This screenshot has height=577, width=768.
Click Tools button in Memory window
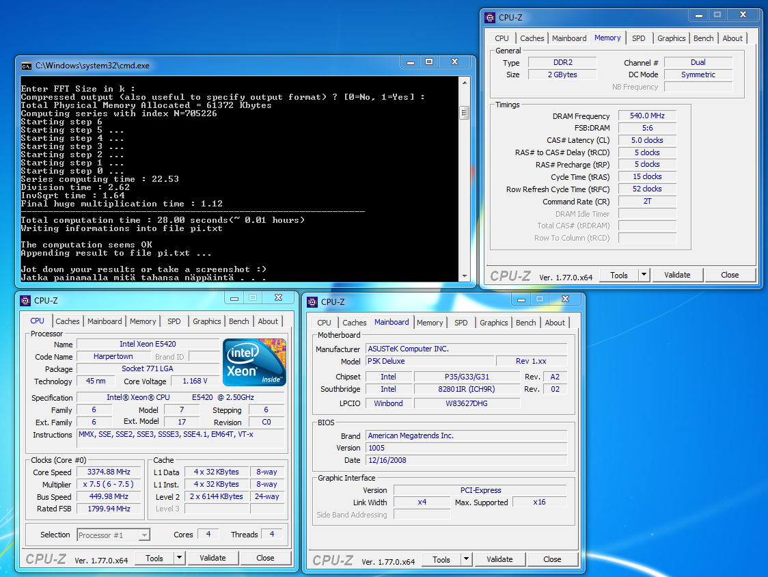pyautogui.click(x=618, y=275)
